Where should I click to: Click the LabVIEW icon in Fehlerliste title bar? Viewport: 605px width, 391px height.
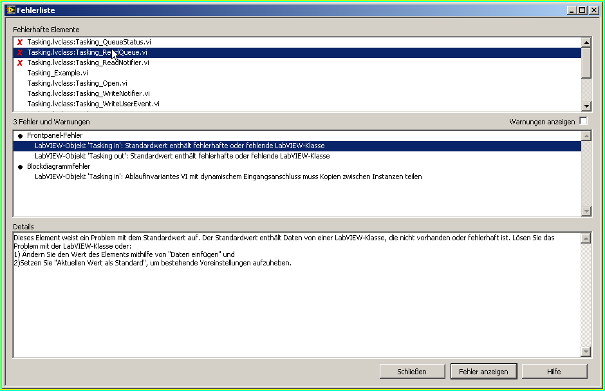click(x=11, y=10)
